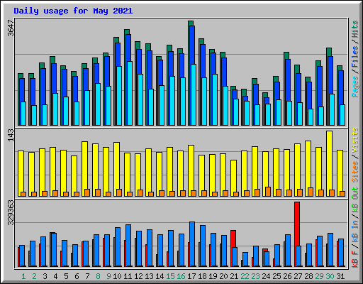Click the red "kB F" legend label
This screenshot has height=284, width=363.
pos(355,259)
